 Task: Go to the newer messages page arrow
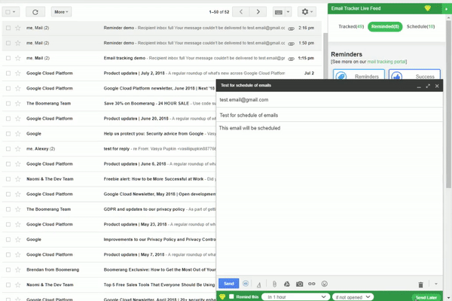tap(241, 12)
